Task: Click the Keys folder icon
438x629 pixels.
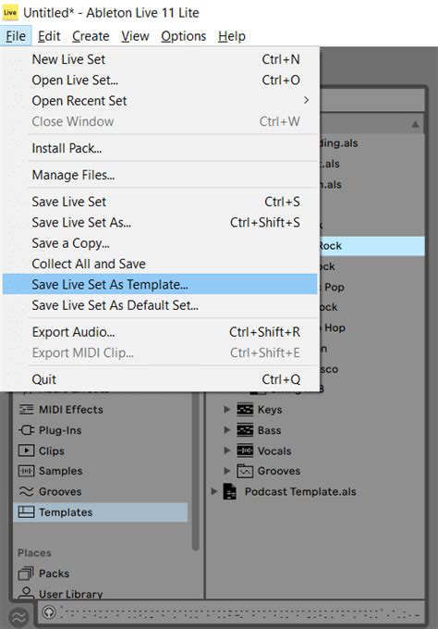Action: click(x=245, y=410)
